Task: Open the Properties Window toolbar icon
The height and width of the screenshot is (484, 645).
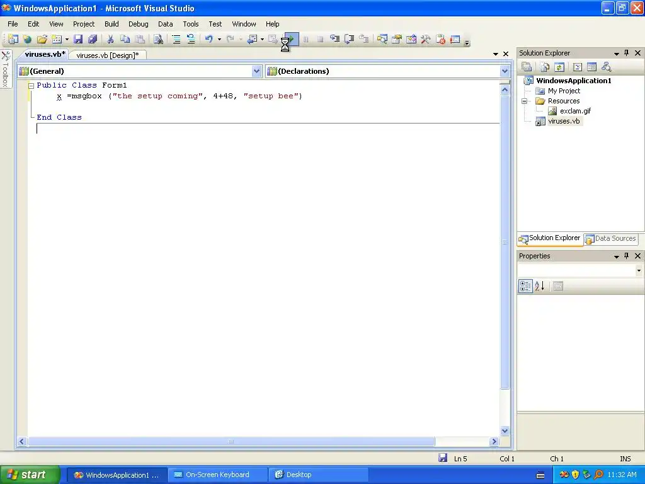Action: pyautogui.click(x=397, y=39)
